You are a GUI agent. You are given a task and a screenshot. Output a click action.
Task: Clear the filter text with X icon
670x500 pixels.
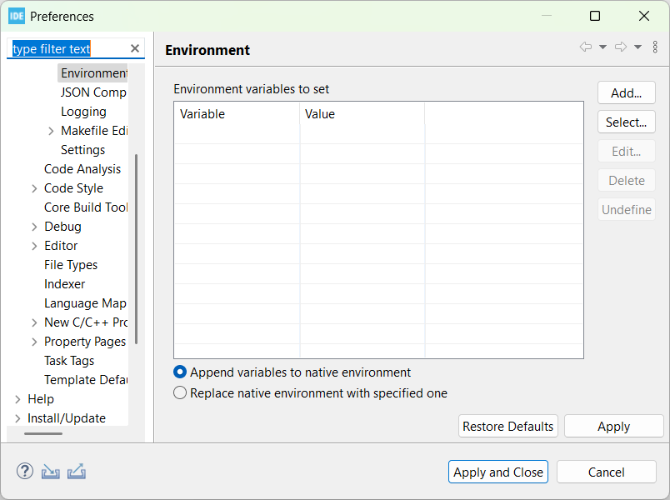coord(135,49)
